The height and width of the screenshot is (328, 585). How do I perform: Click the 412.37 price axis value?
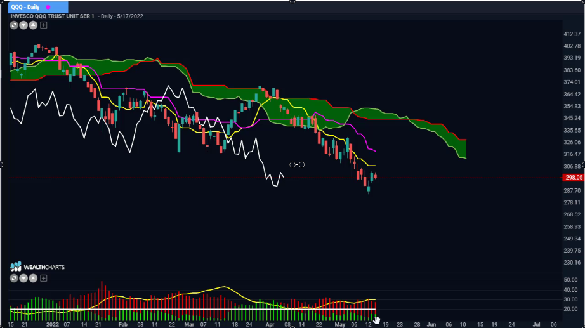point(572,34)
